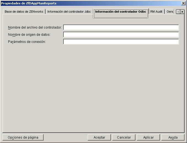
Task: Focus the Nombre del archivo del controlador field
Action: click(x=121, y=27)
